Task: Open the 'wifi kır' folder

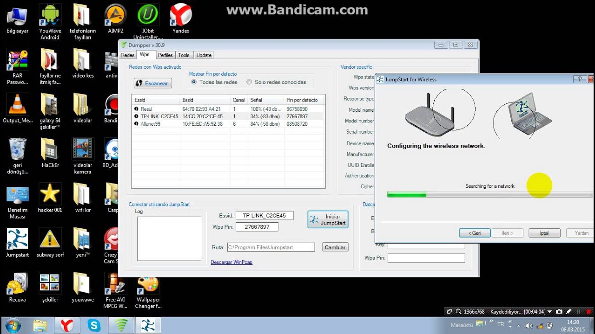Action: (83, 198)
